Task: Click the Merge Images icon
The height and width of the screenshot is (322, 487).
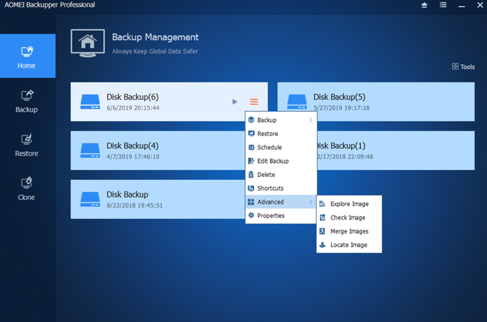Action: click(x=322, y=232)
